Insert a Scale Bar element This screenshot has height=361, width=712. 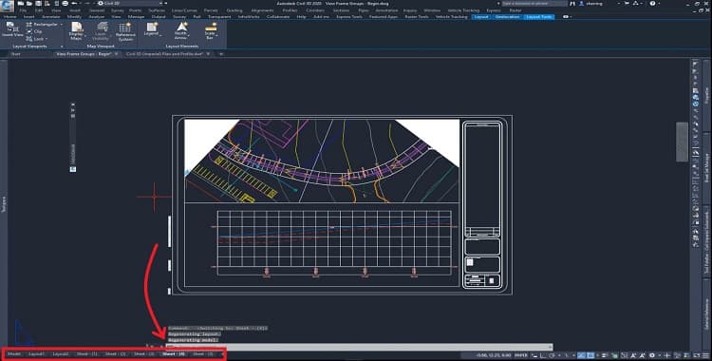pos(210,31)
